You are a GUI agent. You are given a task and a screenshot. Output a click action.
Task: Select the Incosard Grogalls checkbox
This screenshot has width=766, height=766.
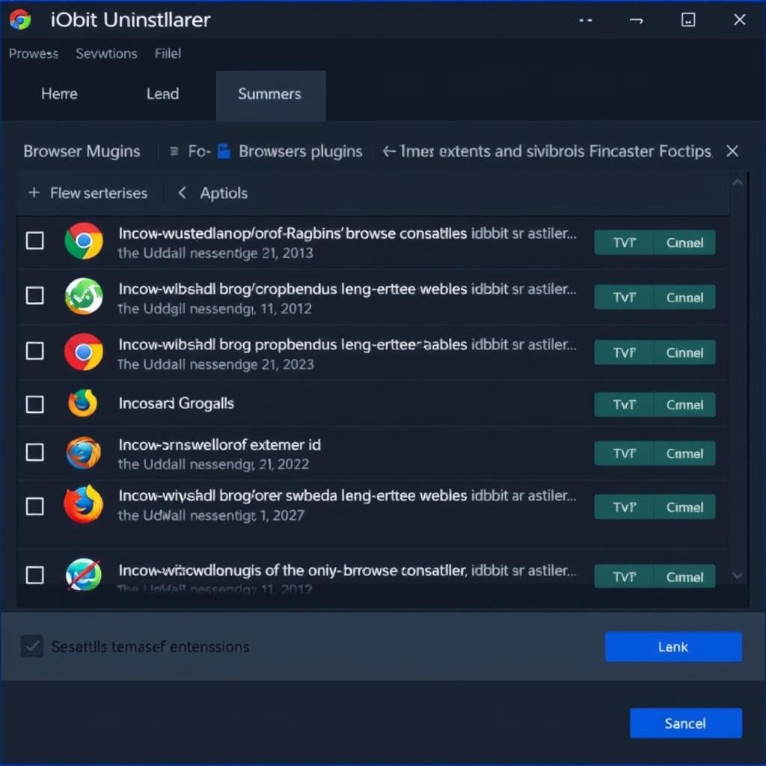[34, 404]
